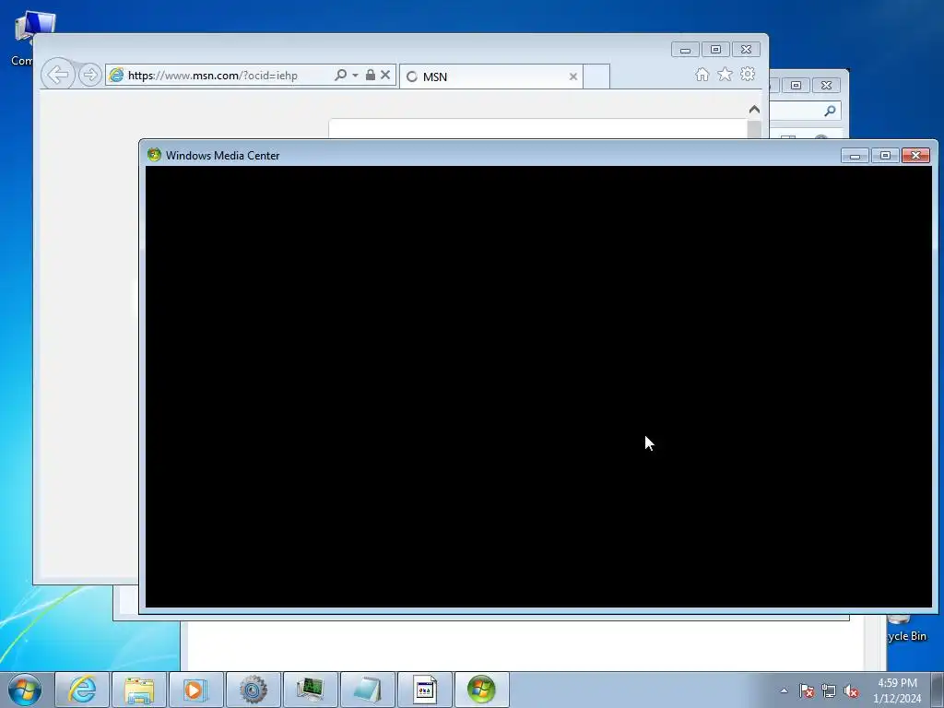Minimize the Windows Media Center window
The width and height of the screenshot is (944, 708).
[855, 155]
